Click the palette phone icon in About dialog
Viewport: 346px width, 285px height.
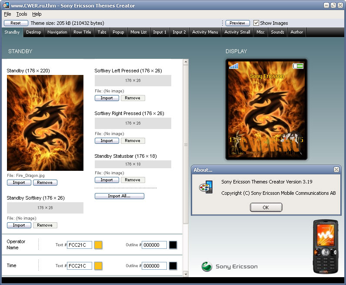point(206,187)
